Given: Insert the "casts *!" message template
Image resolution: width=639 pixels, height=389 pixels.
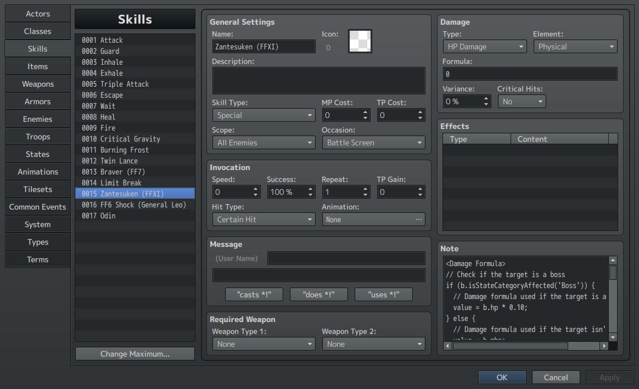Looking at the screenshot, I should [x=254, y=295].
